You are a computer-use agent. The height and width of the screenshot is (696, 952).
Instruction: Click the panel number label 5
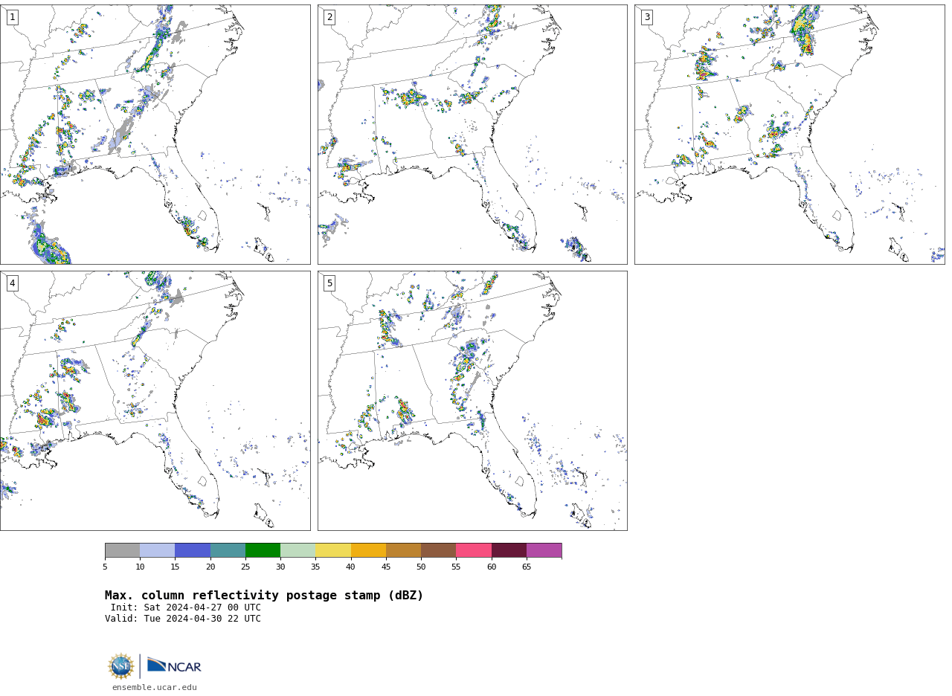(329, 283)
